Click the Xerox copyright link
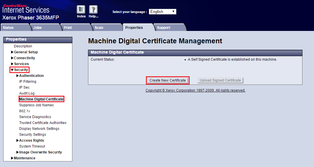 point(195,90)
